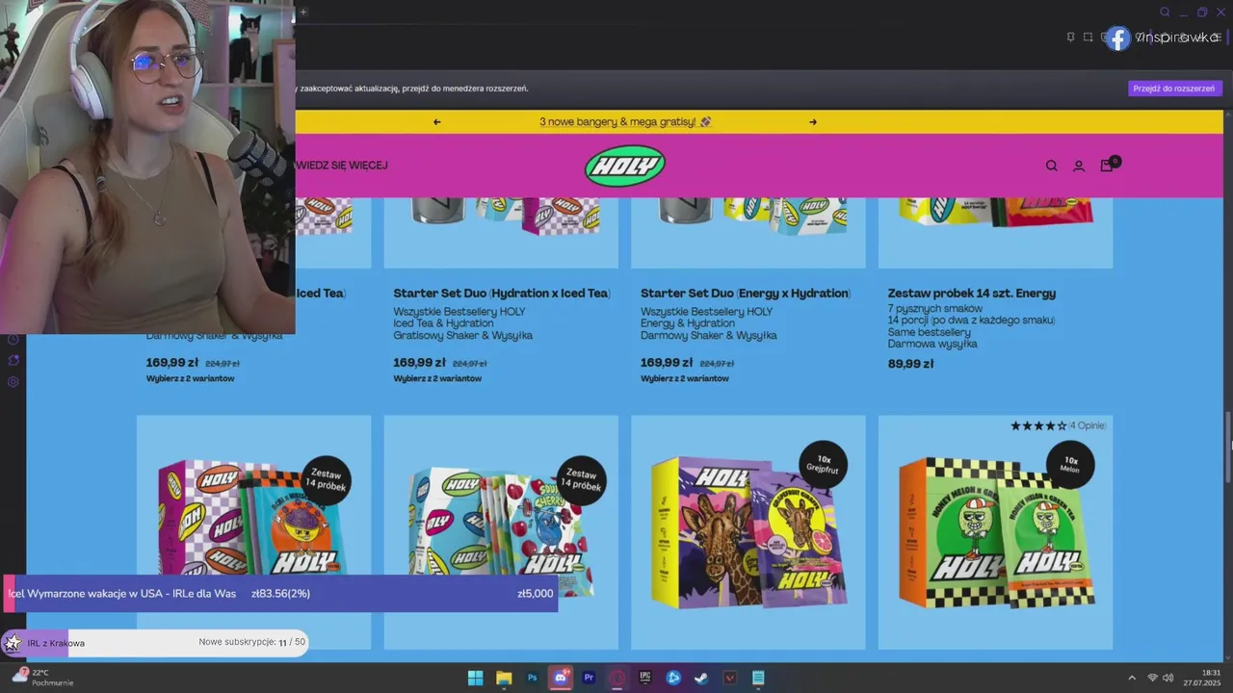Open the volume tray icon
1233x693 pixels.
tap(1168, 679)
